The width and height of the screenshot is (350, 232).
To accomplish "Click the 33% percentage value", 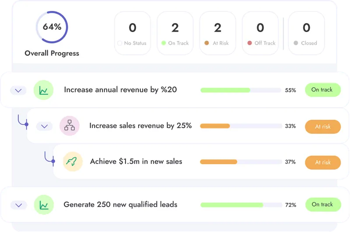I will point(290,126).
